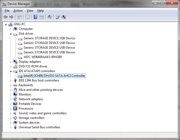Select the Portable Devices label
Image resolution: width=180 pixels, height=140 pixels.
coord(30,104)
